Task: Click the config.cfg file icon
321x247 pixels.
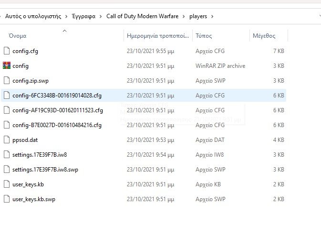Action: tap(7, 51)
